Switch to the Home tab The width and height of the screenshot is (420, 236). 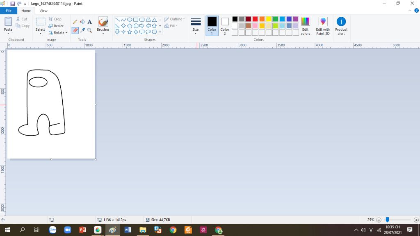point(26,11)
